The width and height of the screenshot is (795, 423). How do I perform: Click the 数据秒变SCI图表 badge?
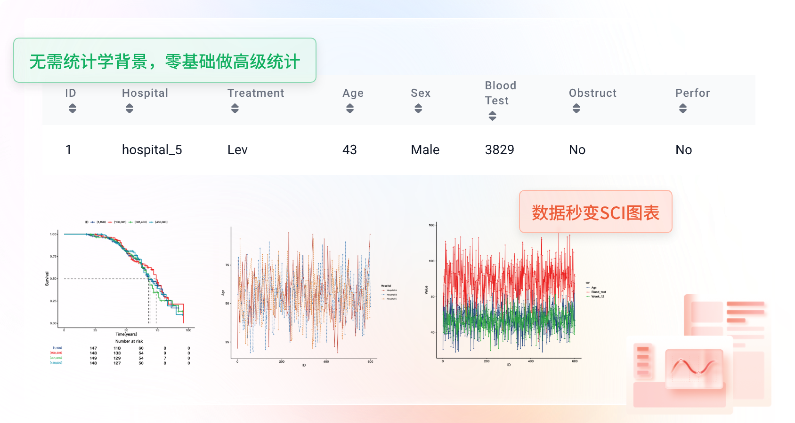(x=596, y=212)
